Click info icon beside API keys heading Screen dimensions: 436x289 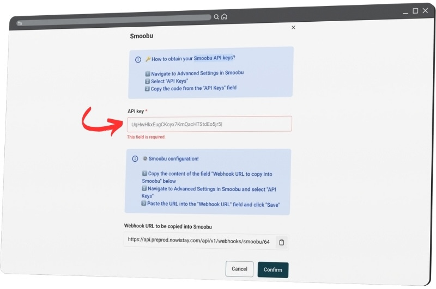click(138, 59)
